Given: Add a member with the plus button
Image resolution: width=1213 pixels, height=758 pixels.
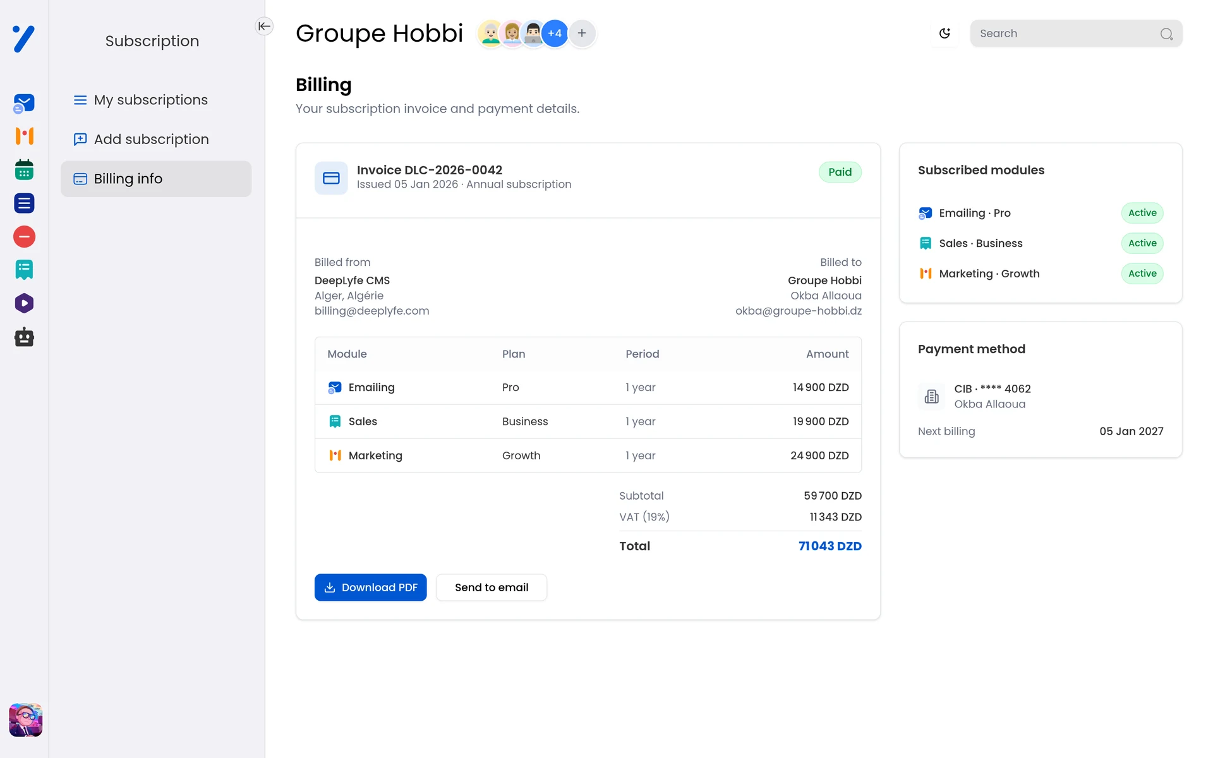Looking at the screenshot, I should click(x=582, y=33).
